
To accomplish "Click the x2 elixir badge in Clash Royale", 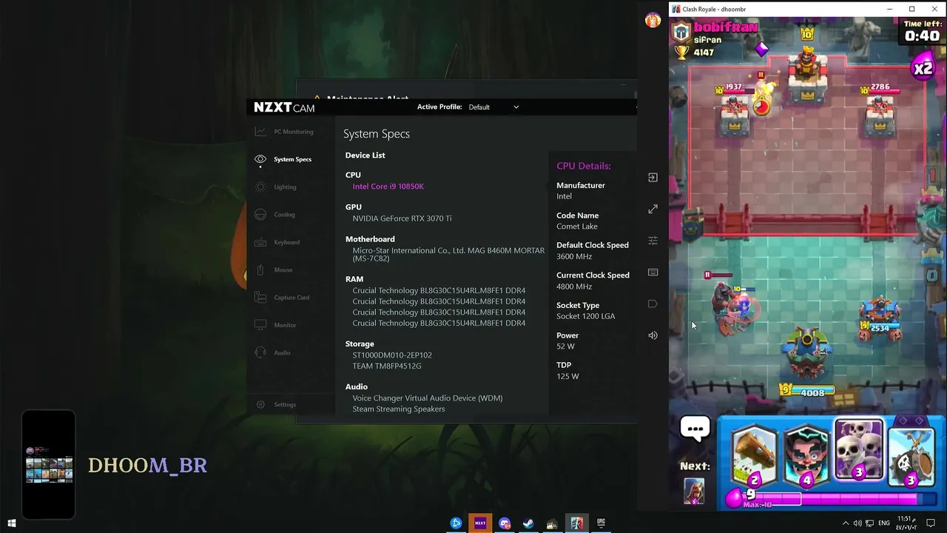I will pos(923,69).
